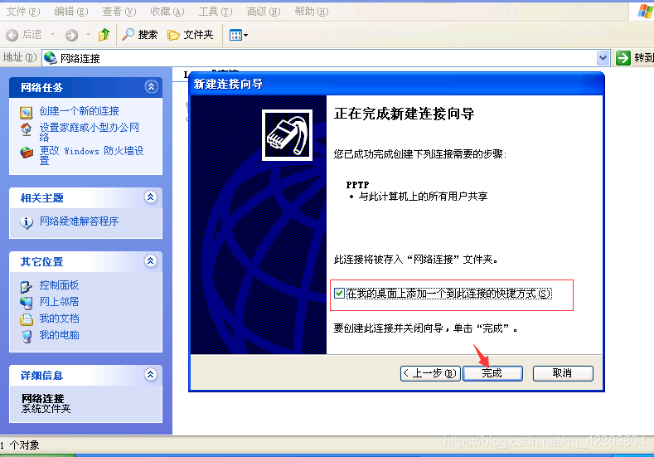Viewport: 654px width, 457px height.
Task: Open the 编辑 menu
Action: [71, 12]
